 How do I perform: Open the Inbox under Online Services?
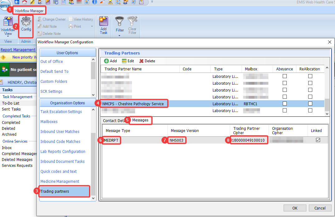pyautogui.click(x=7, y=148)
